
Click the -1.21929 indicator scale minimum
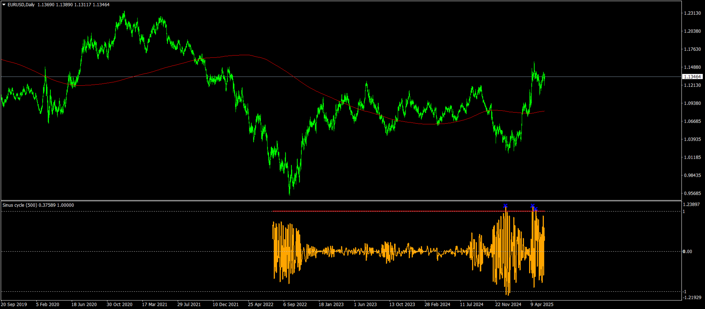pos(692,297)
